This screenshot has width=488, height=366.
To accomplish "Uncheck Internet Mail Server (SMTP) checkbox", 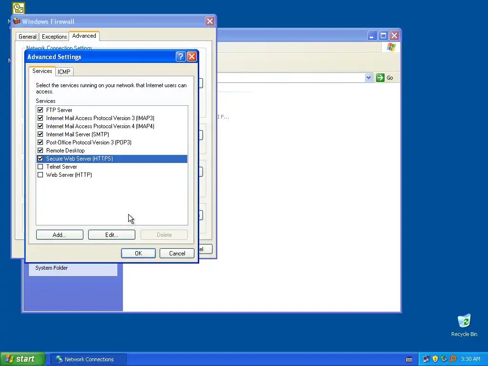I will pyautogui.click(x=40, y=134).
